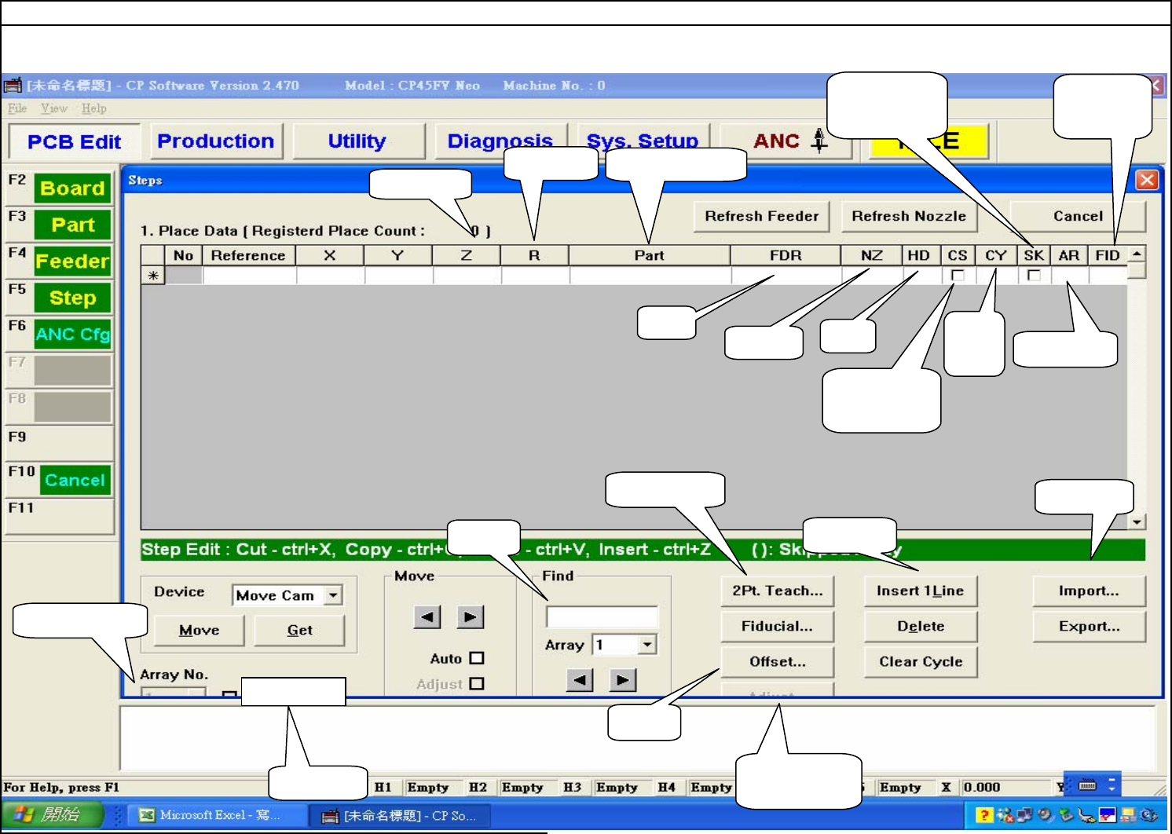Open the Fiducial... dialog
The height and width of the screenshot is (834, 1172).
pyautogui.click(x=778, y=626)
